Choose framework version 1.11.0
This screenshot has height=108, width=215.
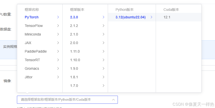pos(85,51)
